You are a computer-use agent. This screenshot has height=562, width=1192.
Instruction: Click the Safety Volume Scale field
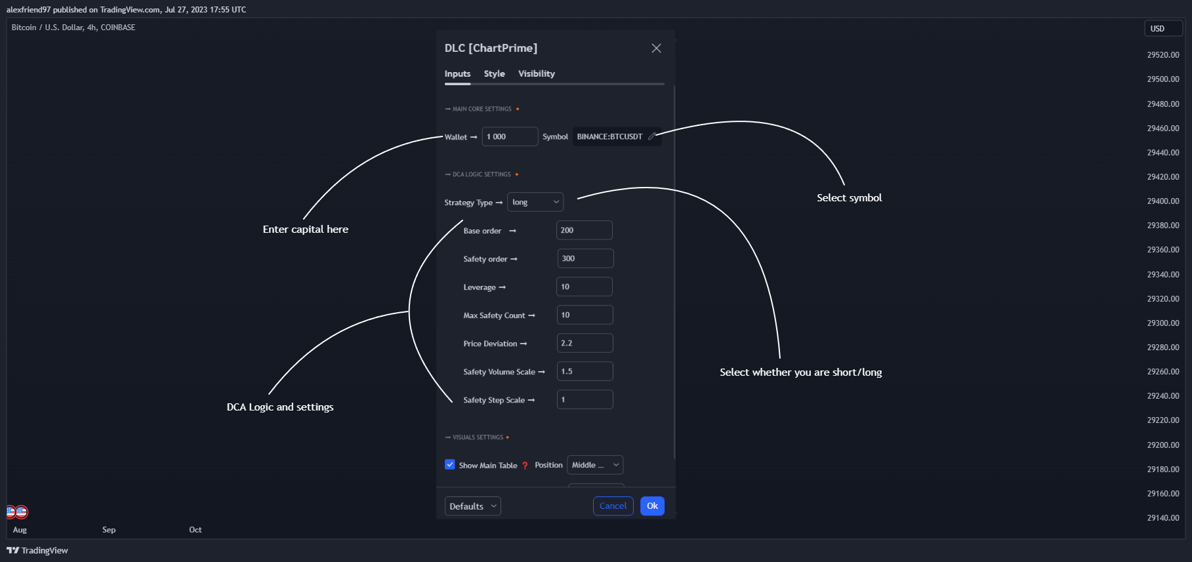tap(585, 371)
